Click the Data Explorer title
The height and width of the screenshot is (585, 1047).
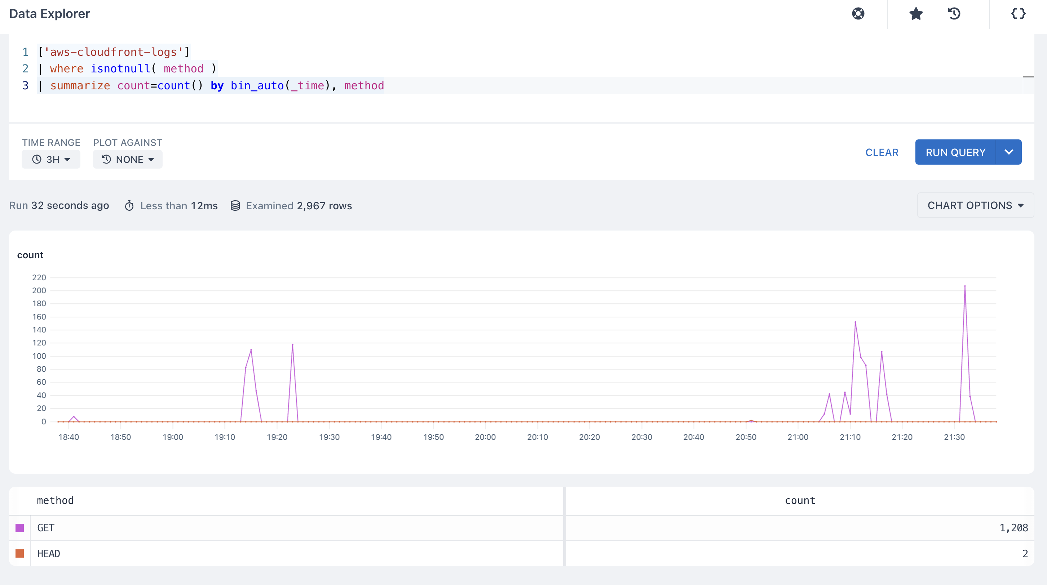point(50,14)
